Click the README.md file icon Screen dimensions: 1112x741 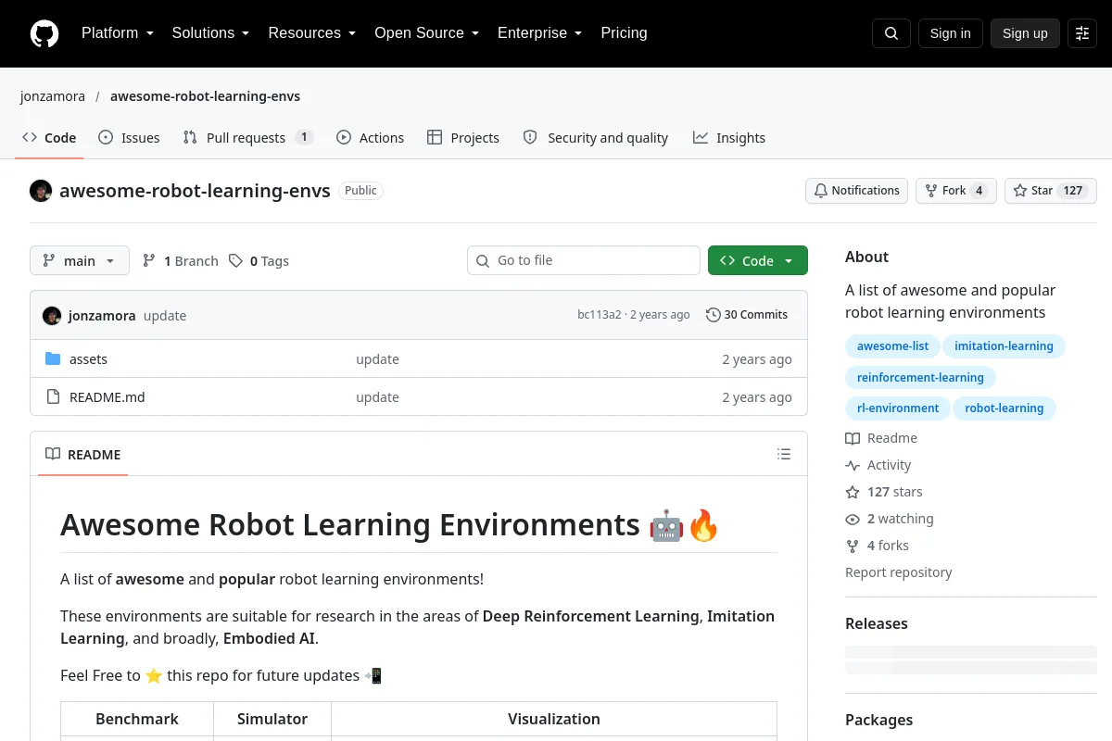[x=53, y=397]
